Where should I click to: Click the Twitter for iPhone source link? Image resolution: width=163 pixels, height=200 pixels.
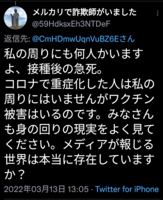pos(127,189)
